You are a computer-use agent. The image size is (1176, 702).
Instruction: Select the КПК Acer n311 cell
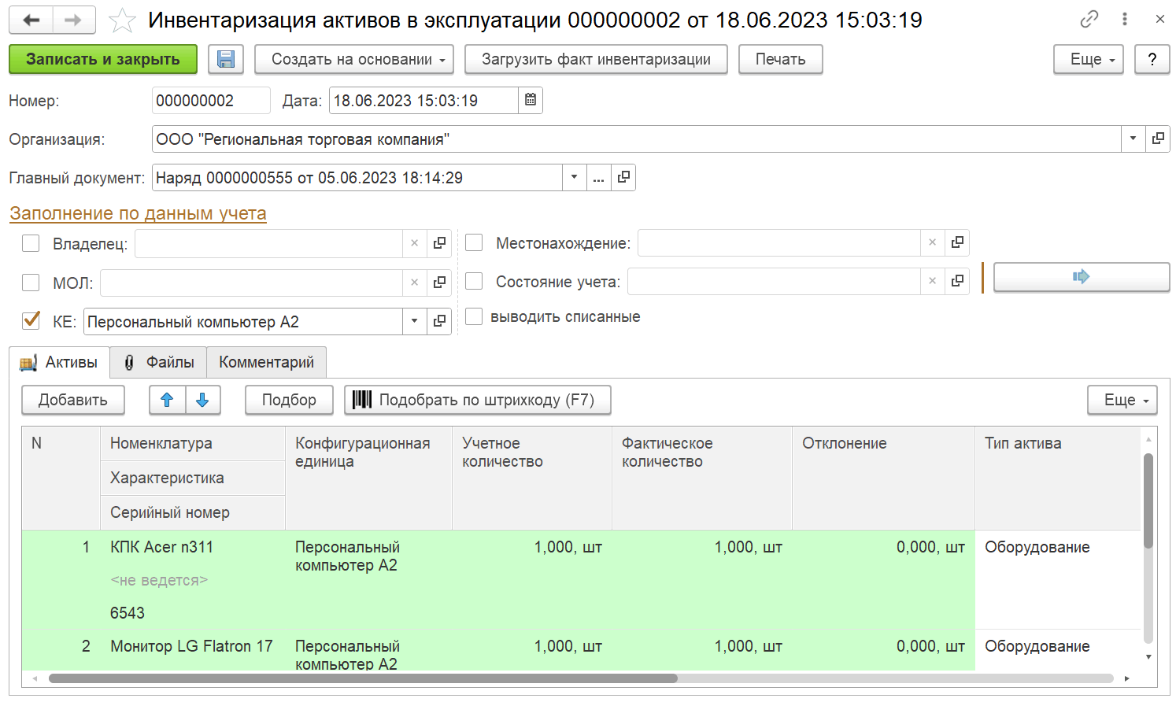click(x=193, y=547)
